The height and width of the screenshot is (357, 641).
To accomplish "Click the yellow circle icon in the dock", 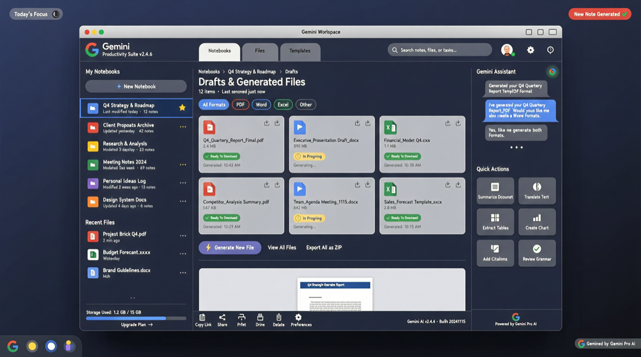I will (x=32, y=346).
